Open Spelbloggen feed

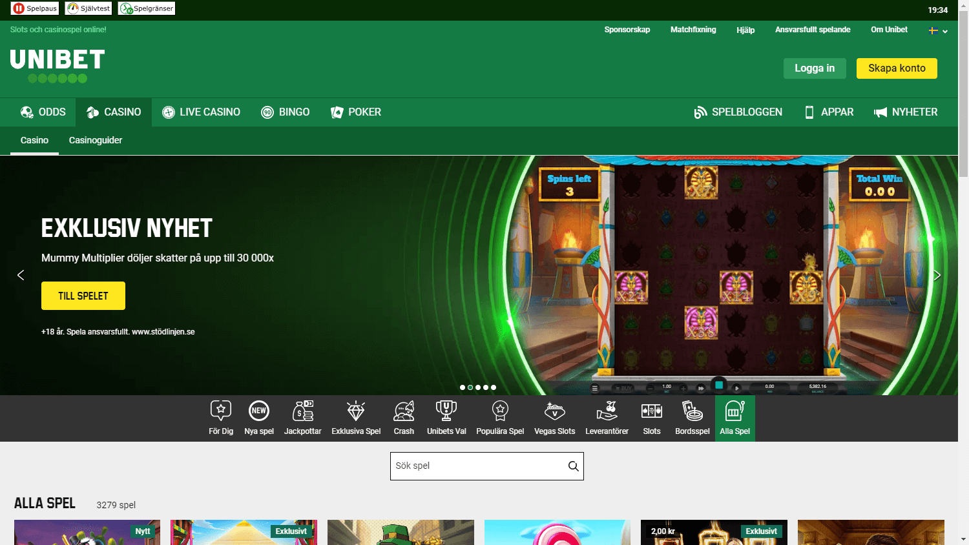tap(738, 112)
